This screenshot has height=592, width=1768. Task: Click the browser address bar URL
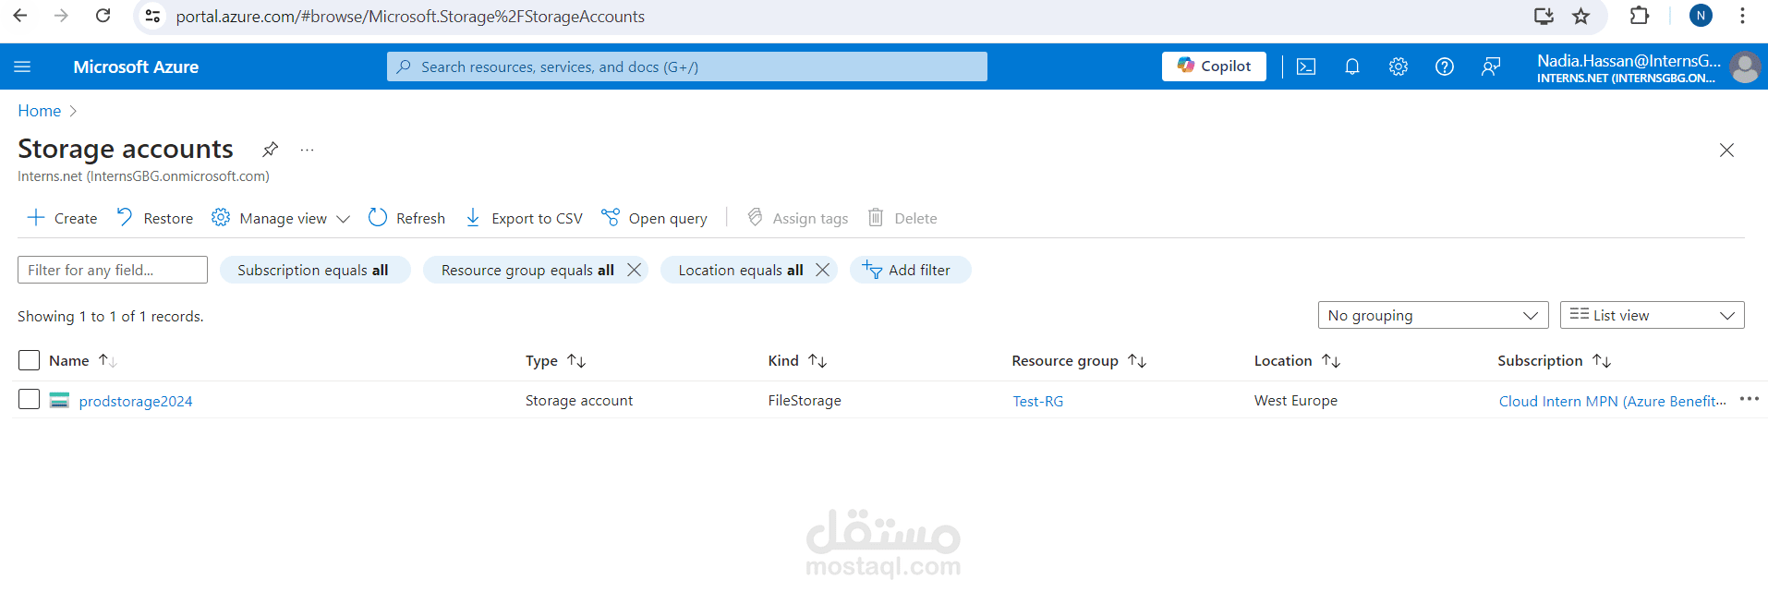click(x=410, y=17)
